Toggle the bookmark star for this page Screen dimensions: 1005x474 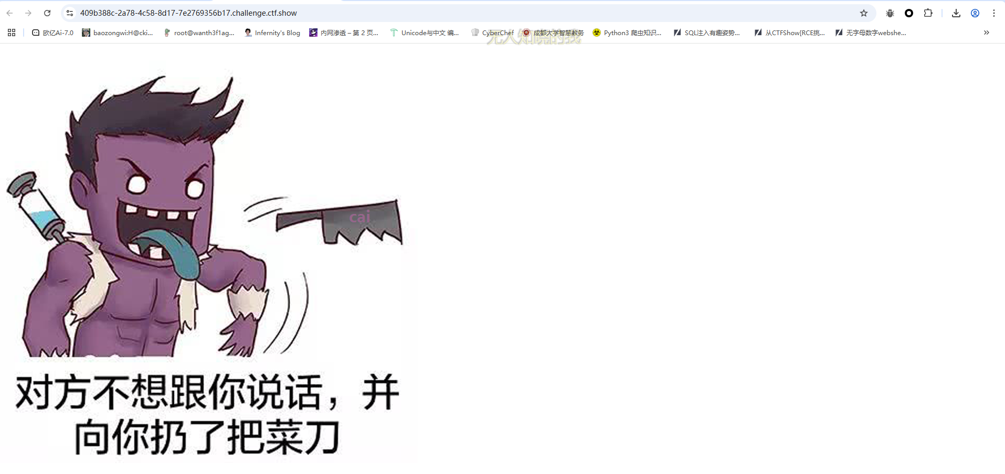tap(863, 13)
